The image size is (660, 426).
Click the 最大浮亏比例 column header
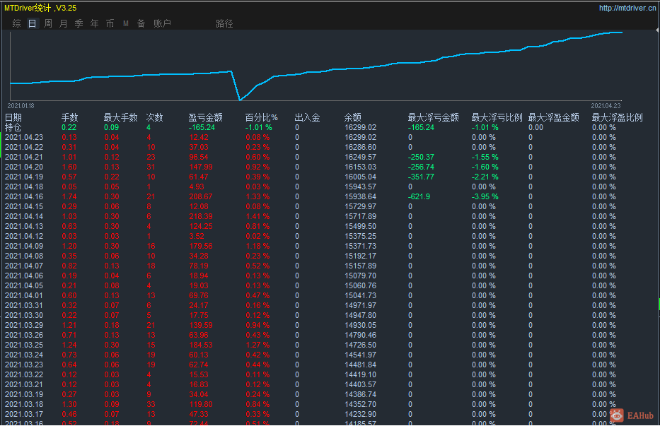click(497, 117)
